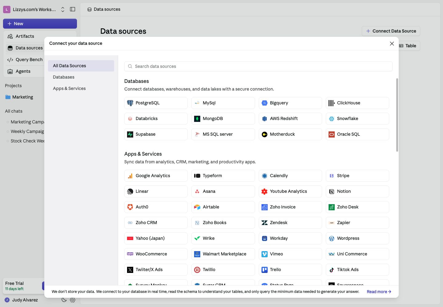Select All Data Sources tab
Screen dimensions: 443x307
point(81,66)
